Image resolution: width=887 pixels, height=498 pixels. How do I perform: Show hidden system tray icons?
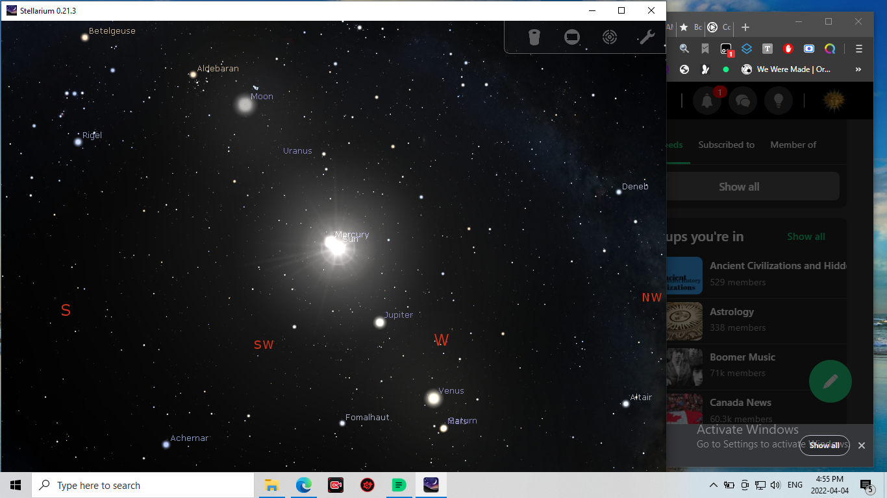(x=713, y=485)
